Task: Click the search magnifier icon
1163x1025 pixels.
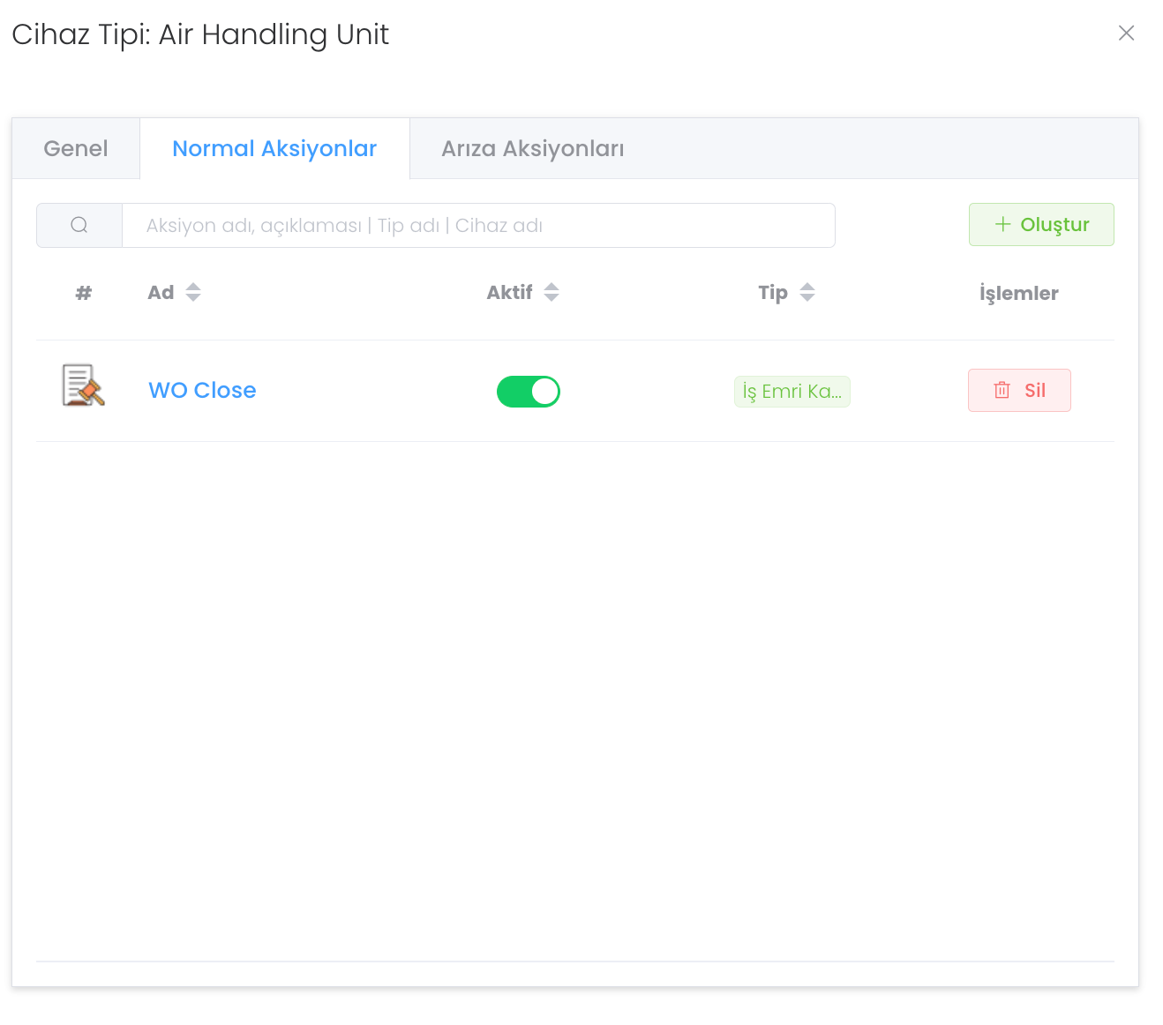Action: (x=79, y=226)
